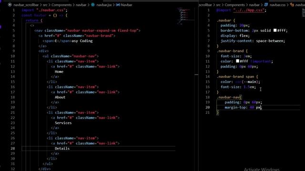Click the CSS file icon beside navbar.css breadcrumb
Viewport: 305px width, 171px height.
(266, 5)
